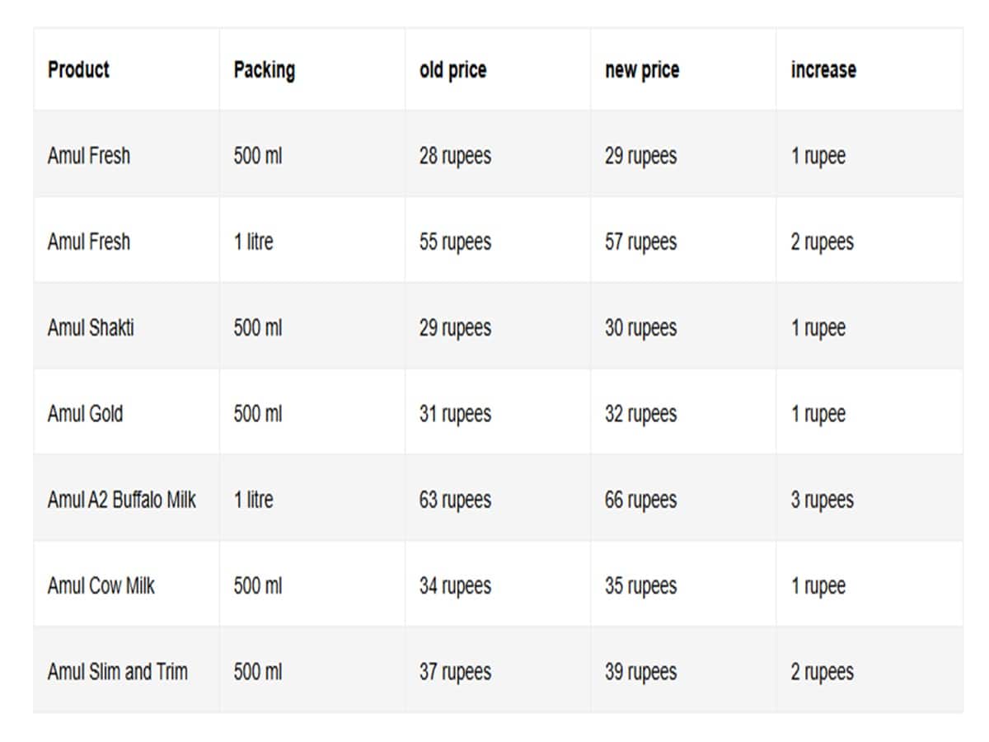Viewport: 989px width, 742px height.
Task: Click the Amul Gold product cell
Action: tap(126, 413)
